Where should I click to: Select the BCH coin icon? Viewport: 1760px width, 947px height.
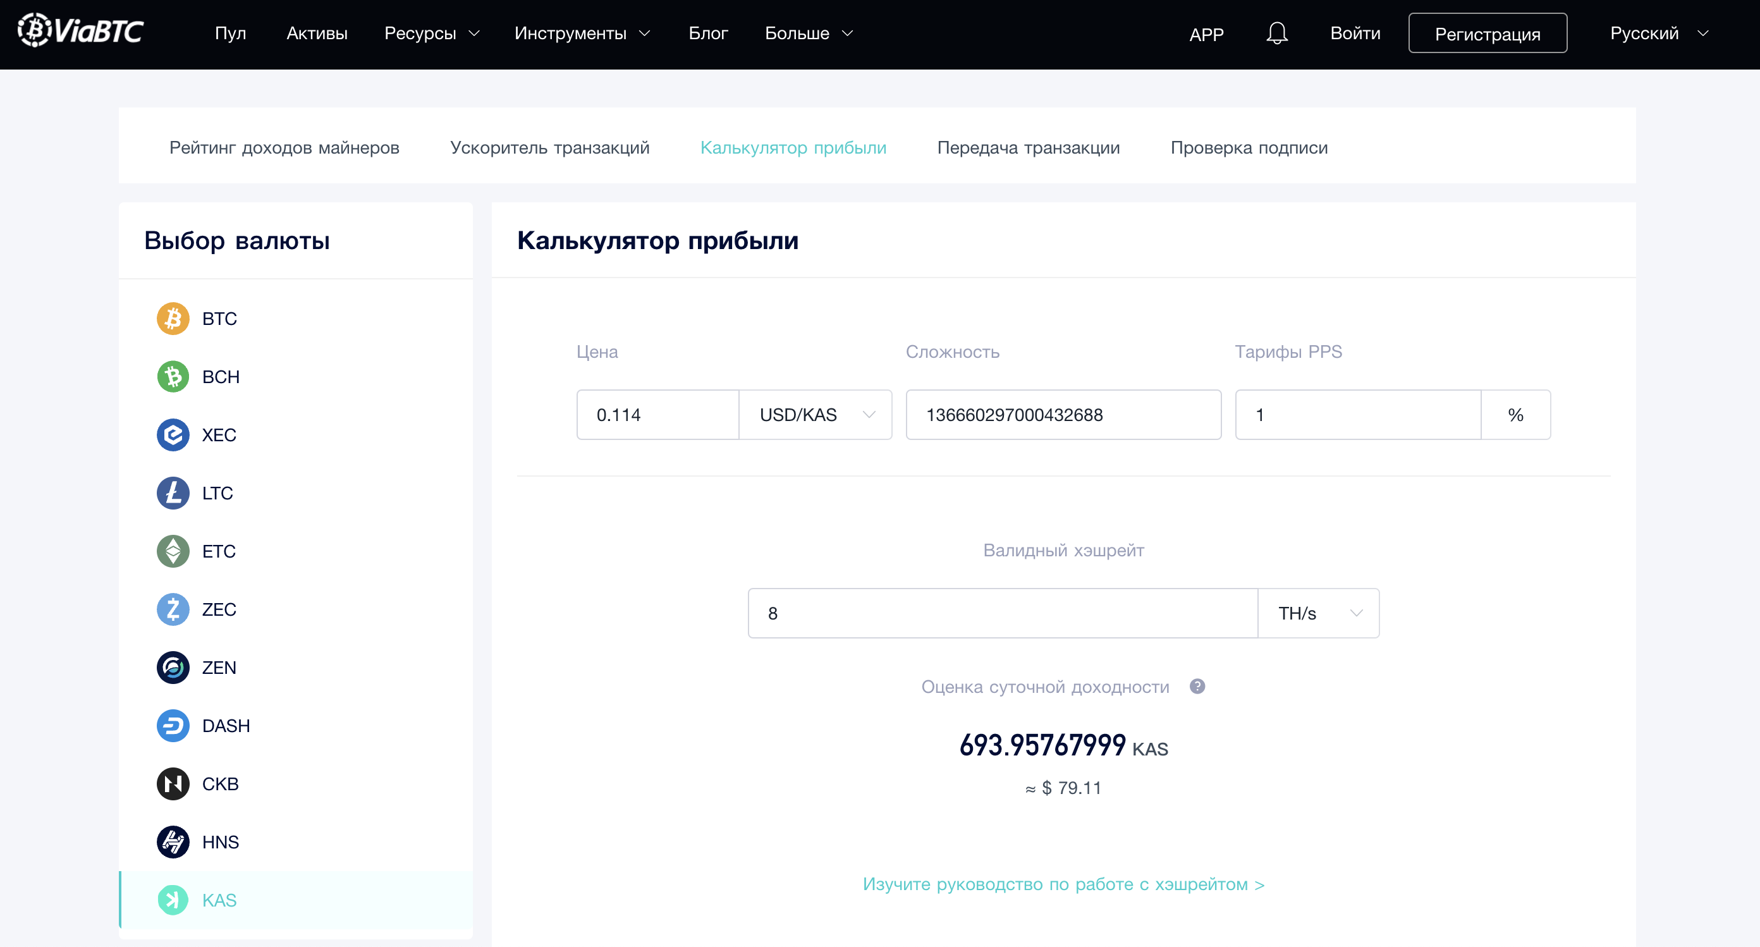coord(173,377)
